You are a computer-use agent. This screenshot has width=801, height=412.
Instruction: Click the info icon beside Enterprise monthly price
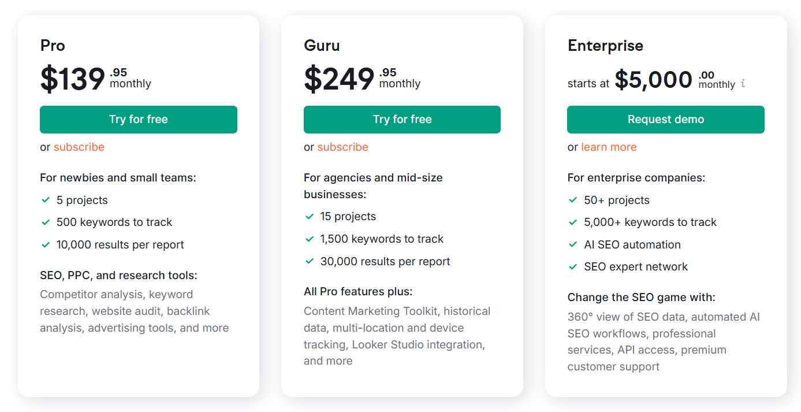pyautogui.click(x=743, y=83)
